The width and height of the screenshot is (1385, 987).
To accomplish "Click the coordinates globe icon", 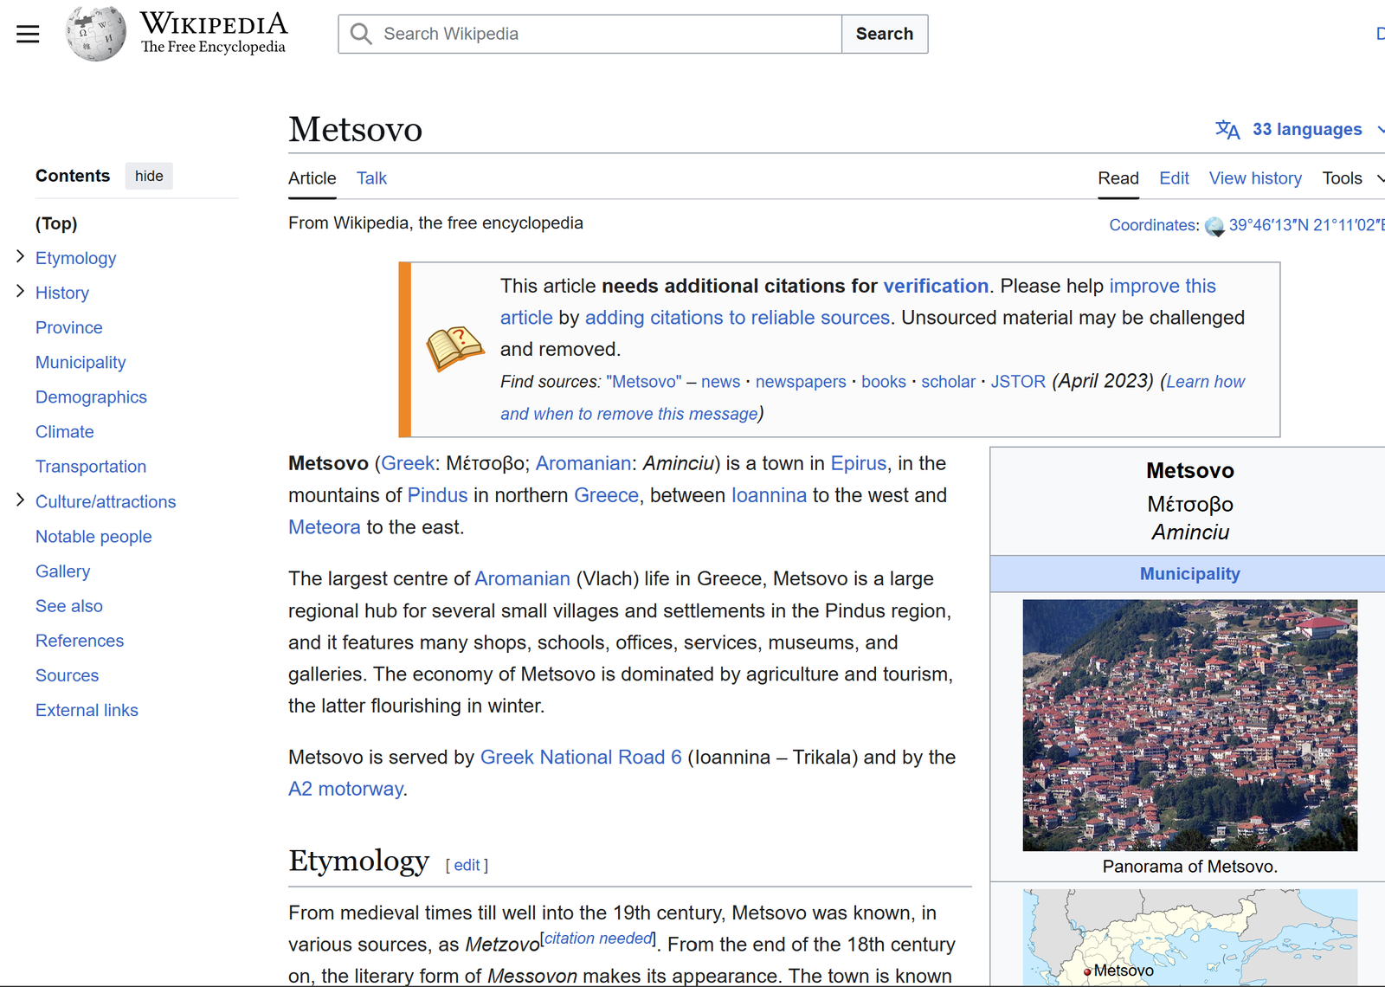I will click(1214, 226).
